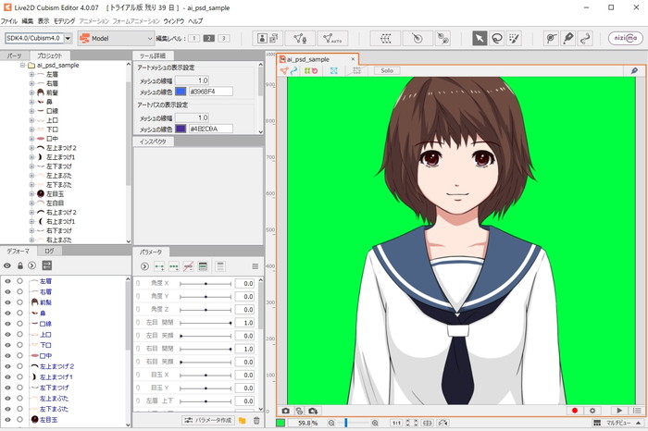Viewport: 648px width, 431px height.
Task: Switch to the ログ tab
Action: 49,251
